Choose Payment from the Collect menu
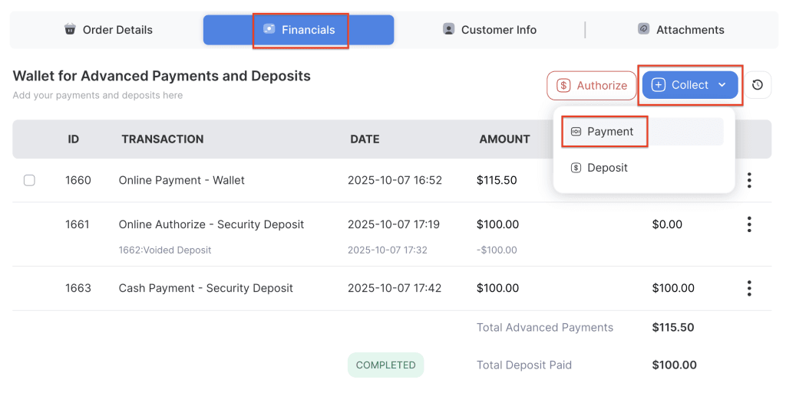786x396 pixels. pos(609,132)
